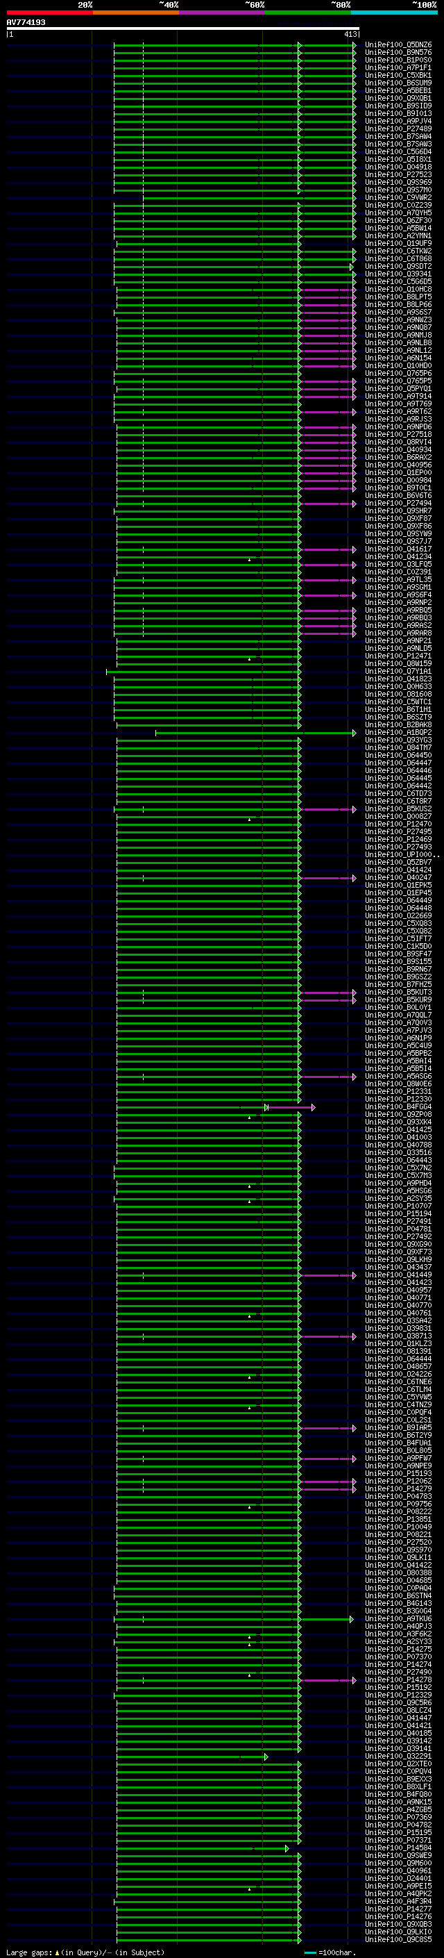Screen dimensions: 444x1958
Task: Open hit UniRef100_B2BAK8
Action: point(398,724)
